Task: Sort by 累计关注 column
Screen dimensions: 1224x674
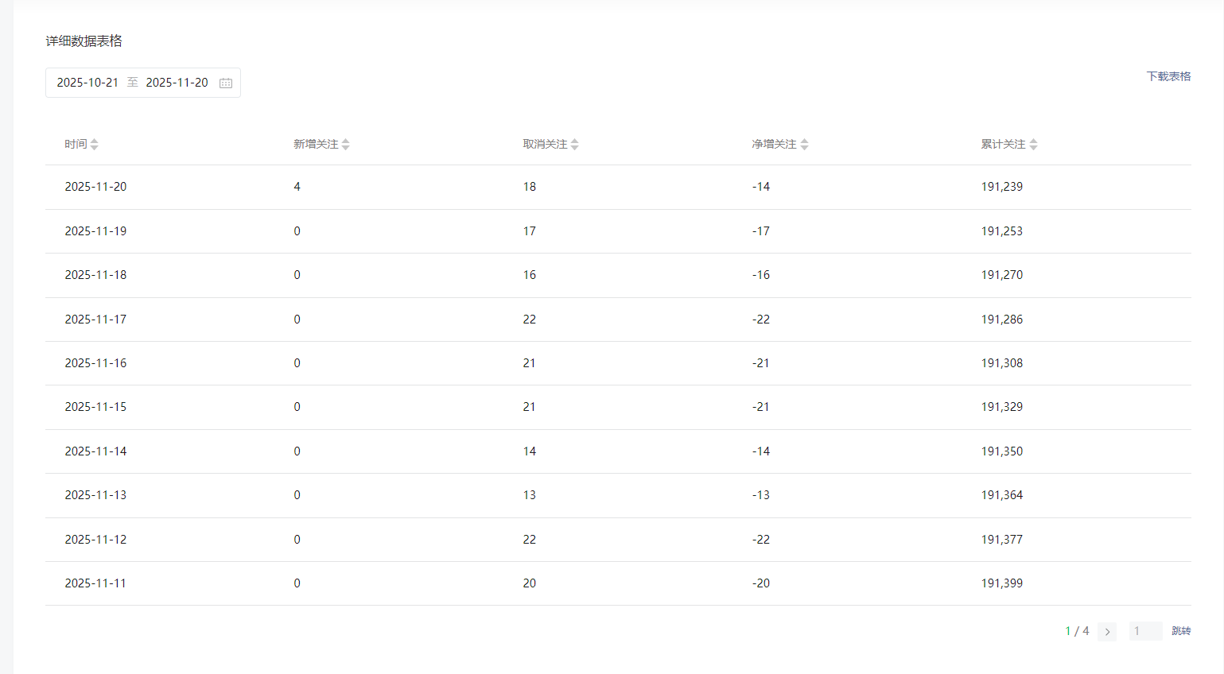Action: [1033, 144]
